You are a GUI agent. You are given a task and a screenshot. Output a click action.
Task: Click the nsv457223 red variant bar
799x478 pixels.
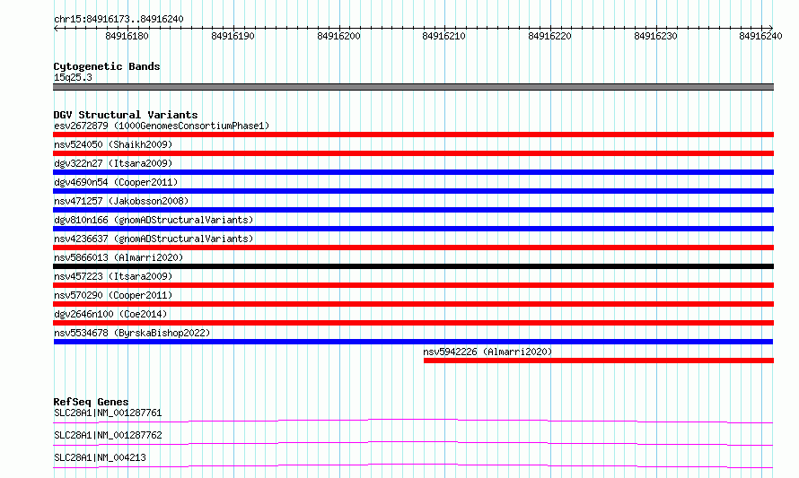(x=413, y=285)
